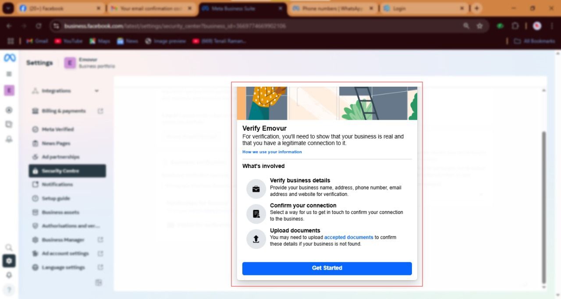Image resolution: width=561 pixels, height=299 pixels.
Task: Open Authorisations and verifications item
Action: click(67, 226)
